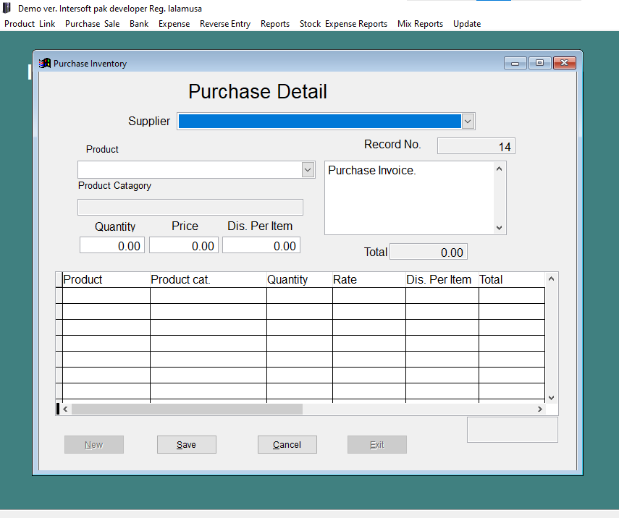Open the Purchase menu
619x518 pixels.
coord(82,24)
